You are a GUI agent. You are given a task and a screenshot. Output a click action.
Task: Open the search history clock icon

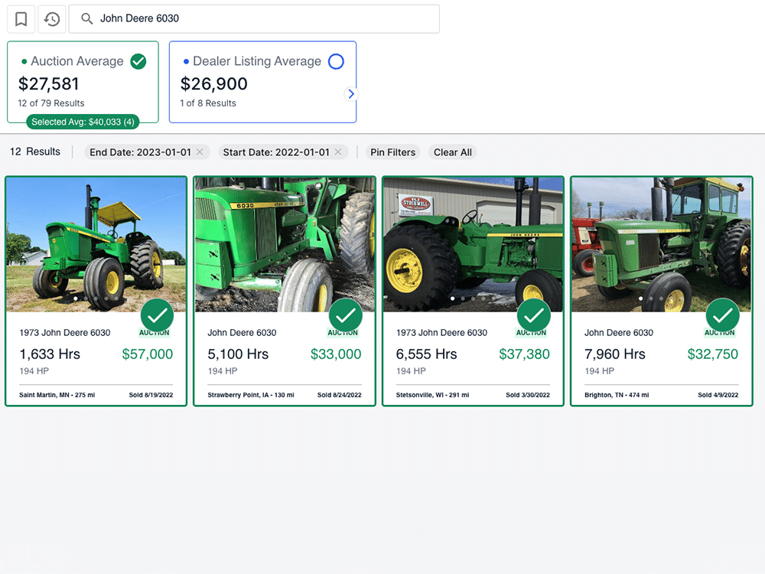[52, 19]
